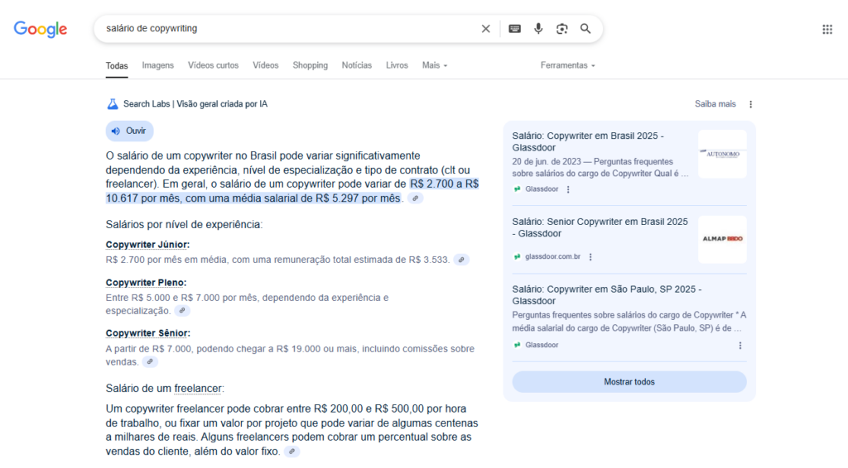Click the magnifying glass search button
The image size is (848, 468).
[585, 29]
